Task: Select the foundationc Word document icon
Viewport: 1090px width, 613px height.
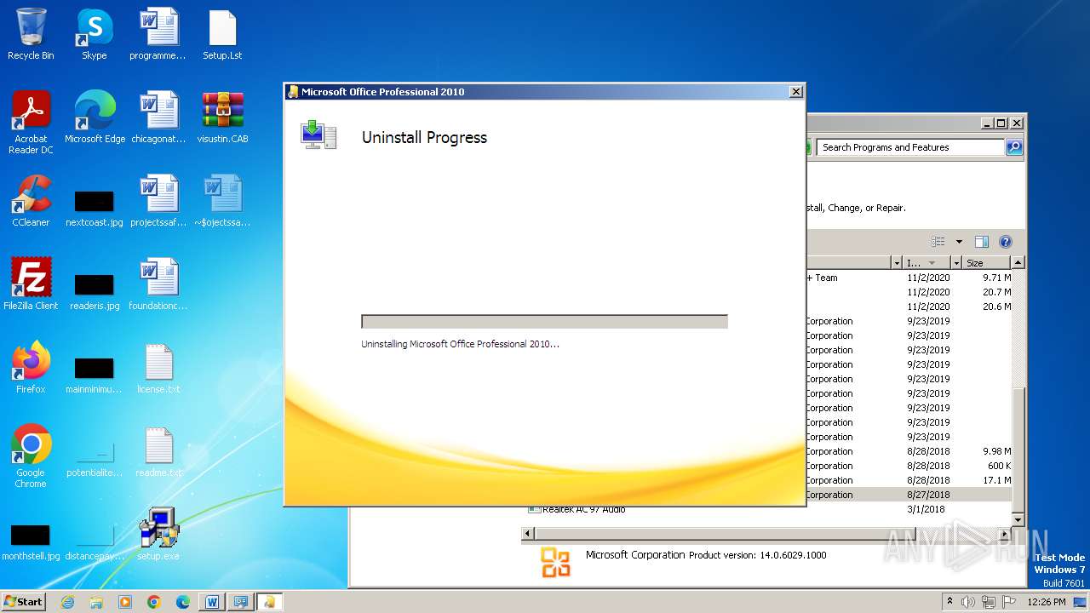Action: (158, 284)
